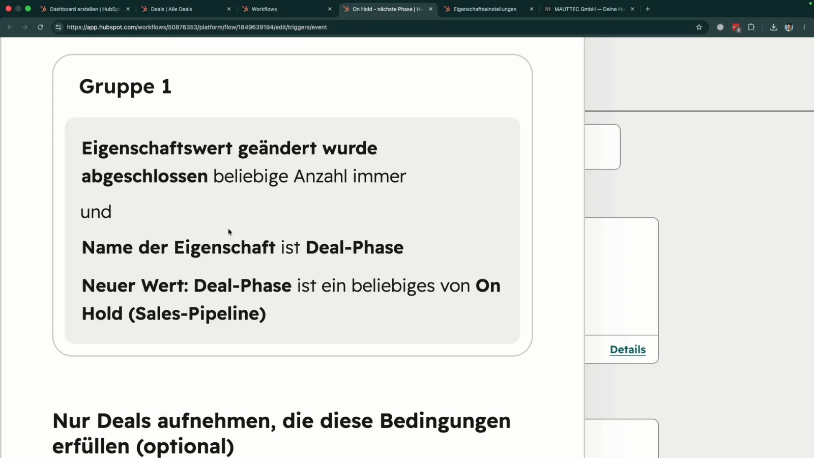Open a new browser tab with plus

pos(648,9)
